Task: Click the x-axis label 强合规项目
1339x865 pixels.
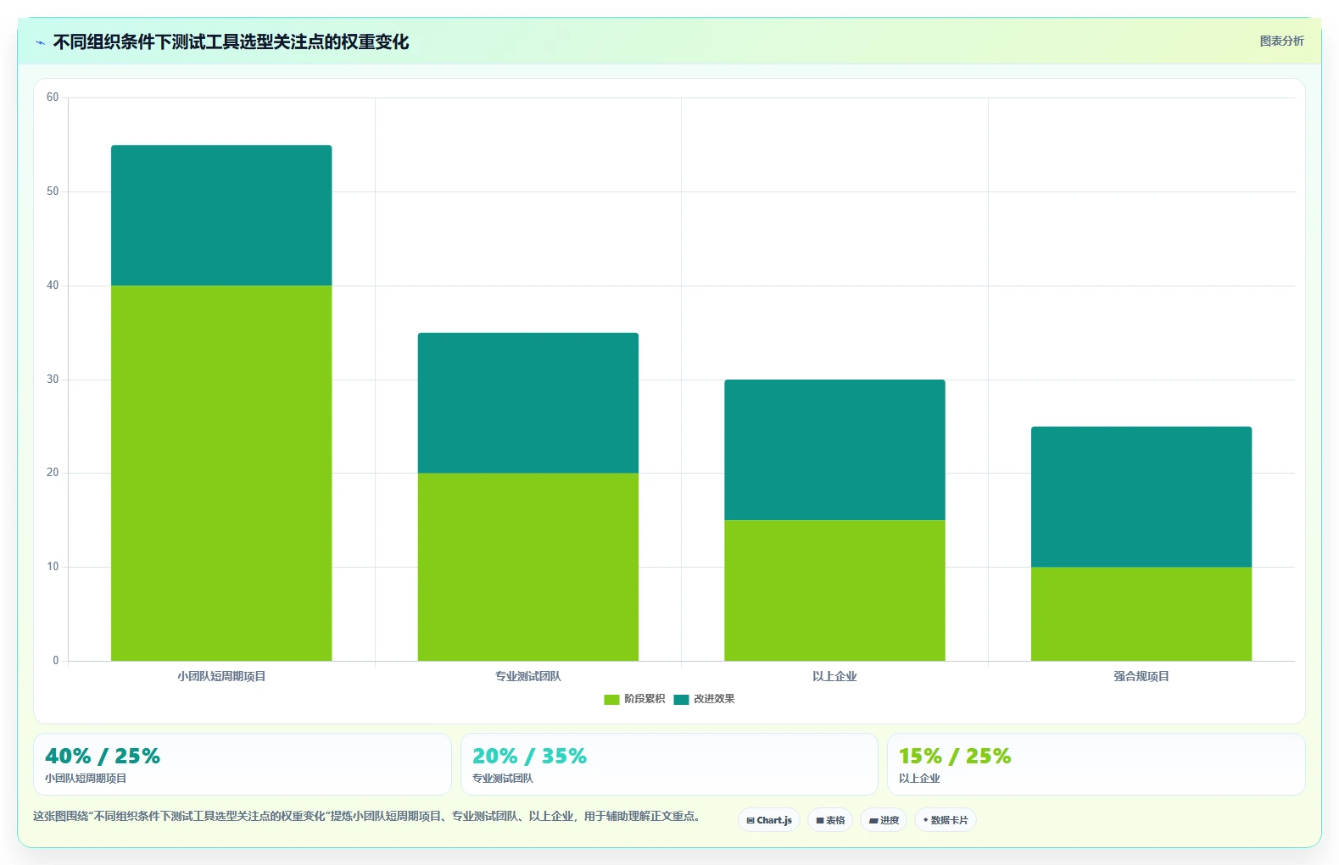Action: (1141, 676)
